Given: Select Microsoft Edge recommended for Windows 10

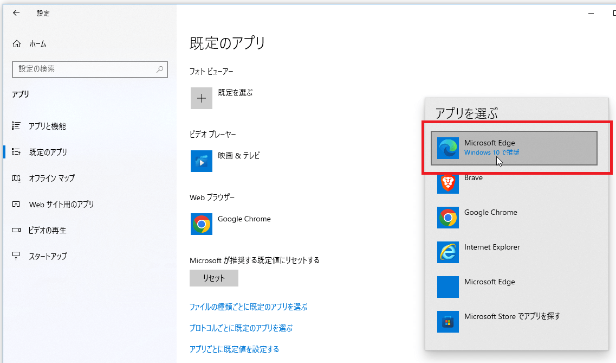Looking at the screenshot, I should point(514,148).
